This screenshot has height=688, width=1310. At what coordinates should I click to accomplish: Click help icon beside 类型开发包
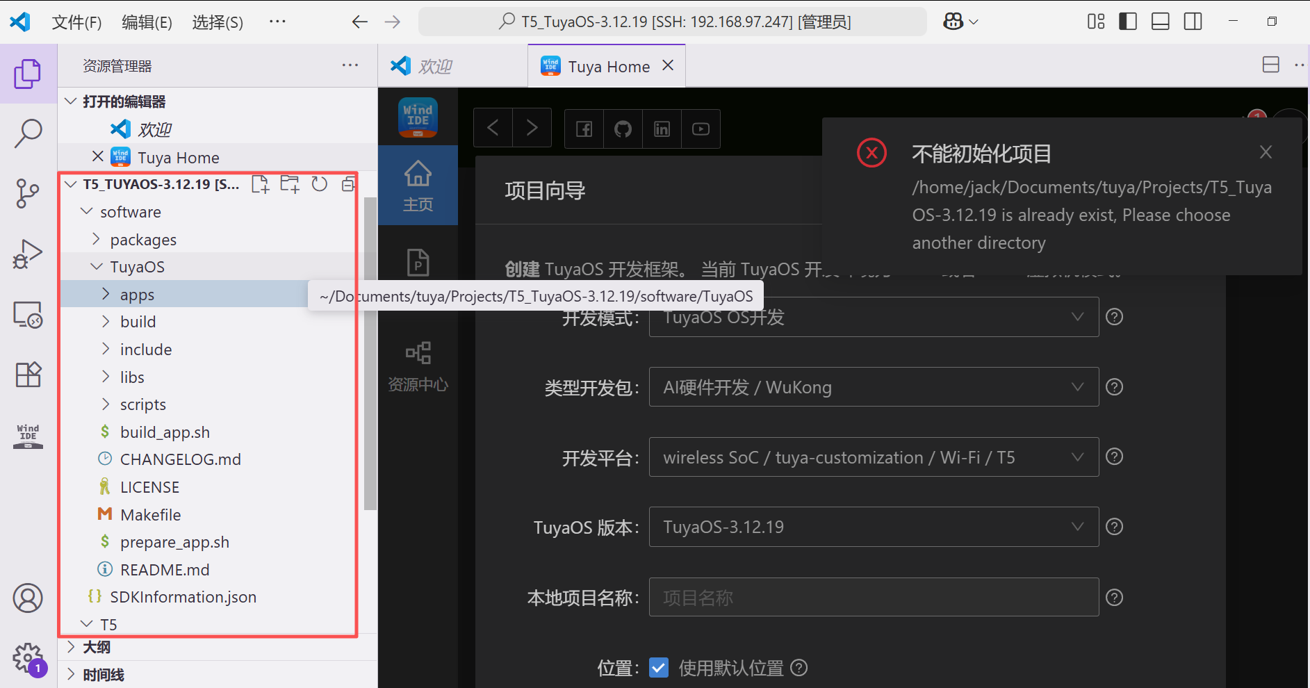[x=1114, y=387]
